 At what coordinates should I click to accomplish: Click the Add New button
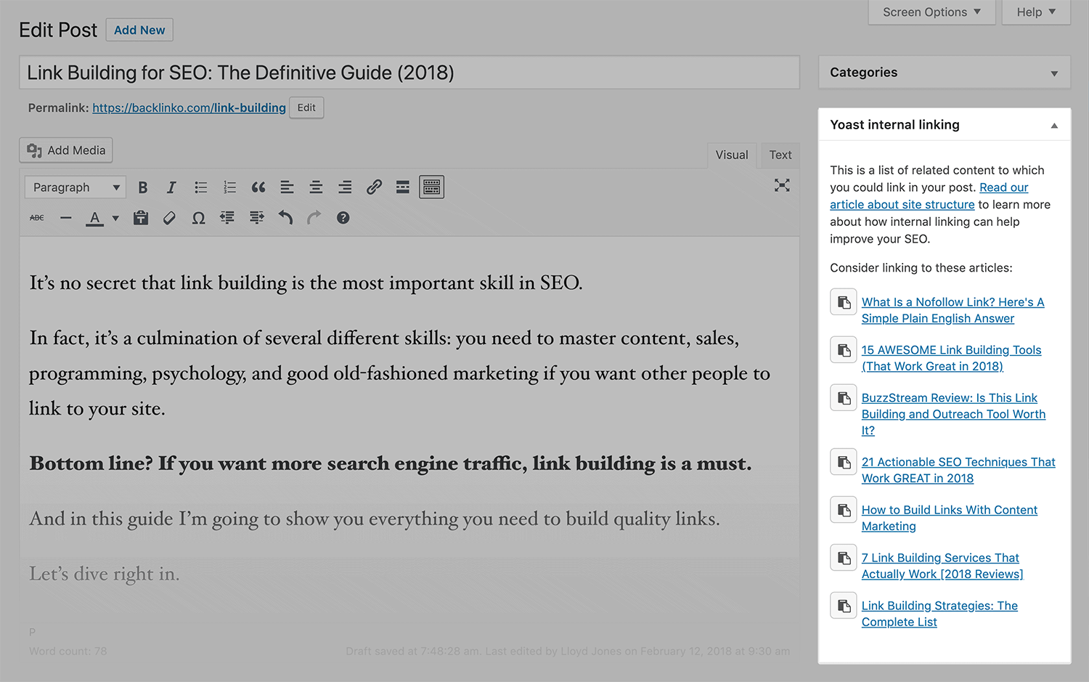(139, 30)
